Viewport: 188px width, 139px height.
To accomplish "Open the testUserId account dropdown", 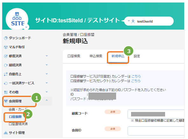I will click(149, 21).
